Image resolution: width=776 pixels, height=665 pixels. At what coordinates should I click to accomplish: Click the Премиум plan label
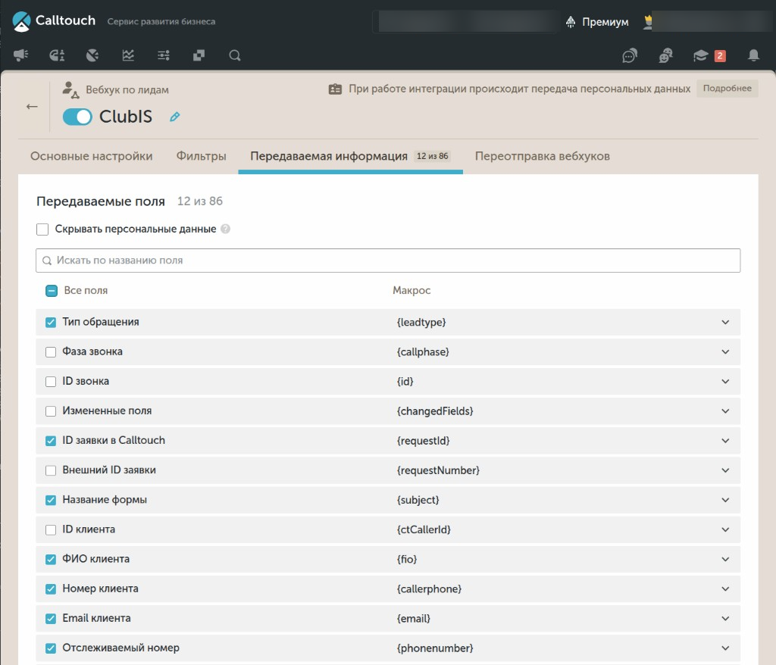coord(605,22)
